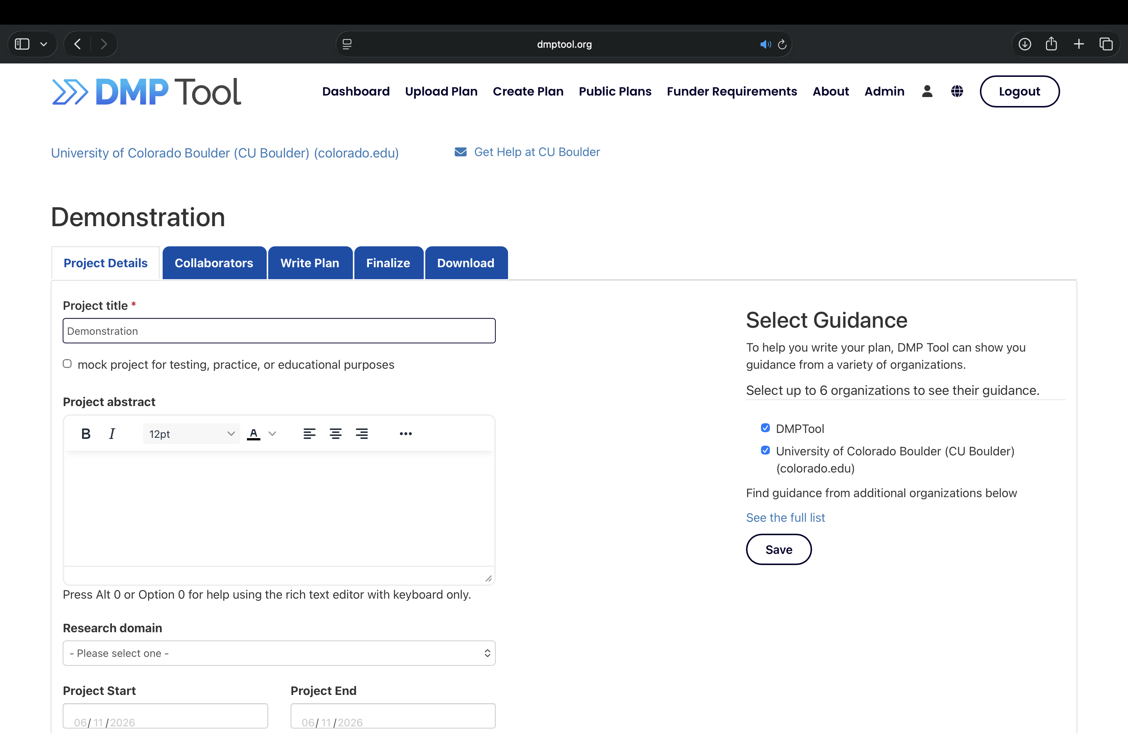
Task: Open the language globe icon
Action: pyautogui.click(x=957, y=91)
